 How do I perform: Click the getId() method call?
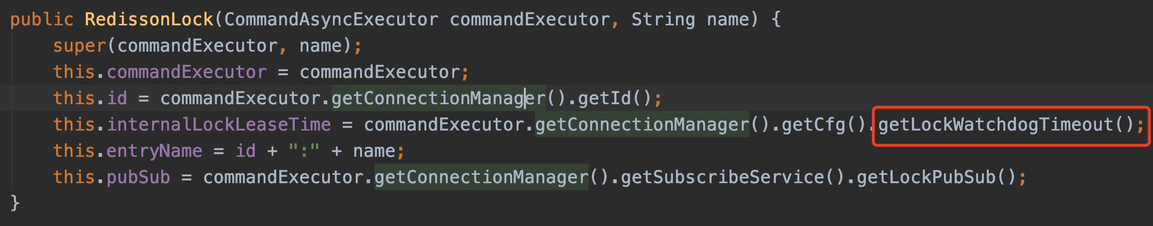point(615,98)
